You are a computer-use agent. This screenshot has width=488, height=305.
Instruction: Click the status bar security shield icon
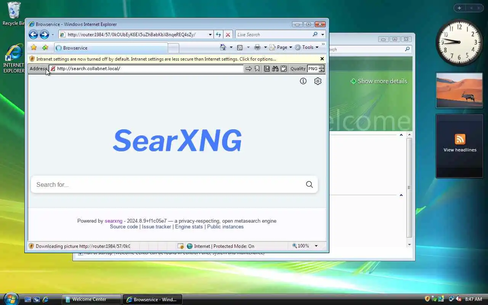[31, 246]
